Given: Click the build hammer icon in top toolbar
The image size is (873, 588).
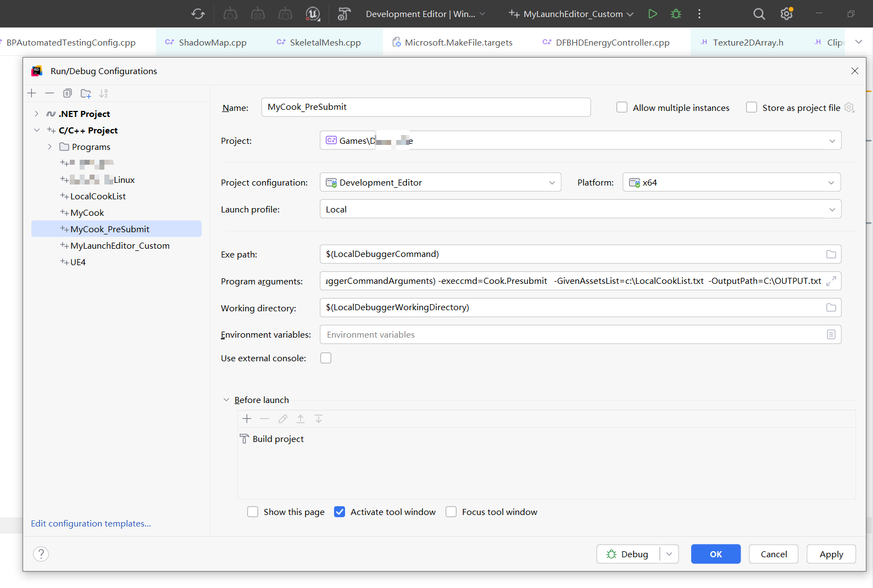Looking at the screenshot, I should [x=344, y=14].
